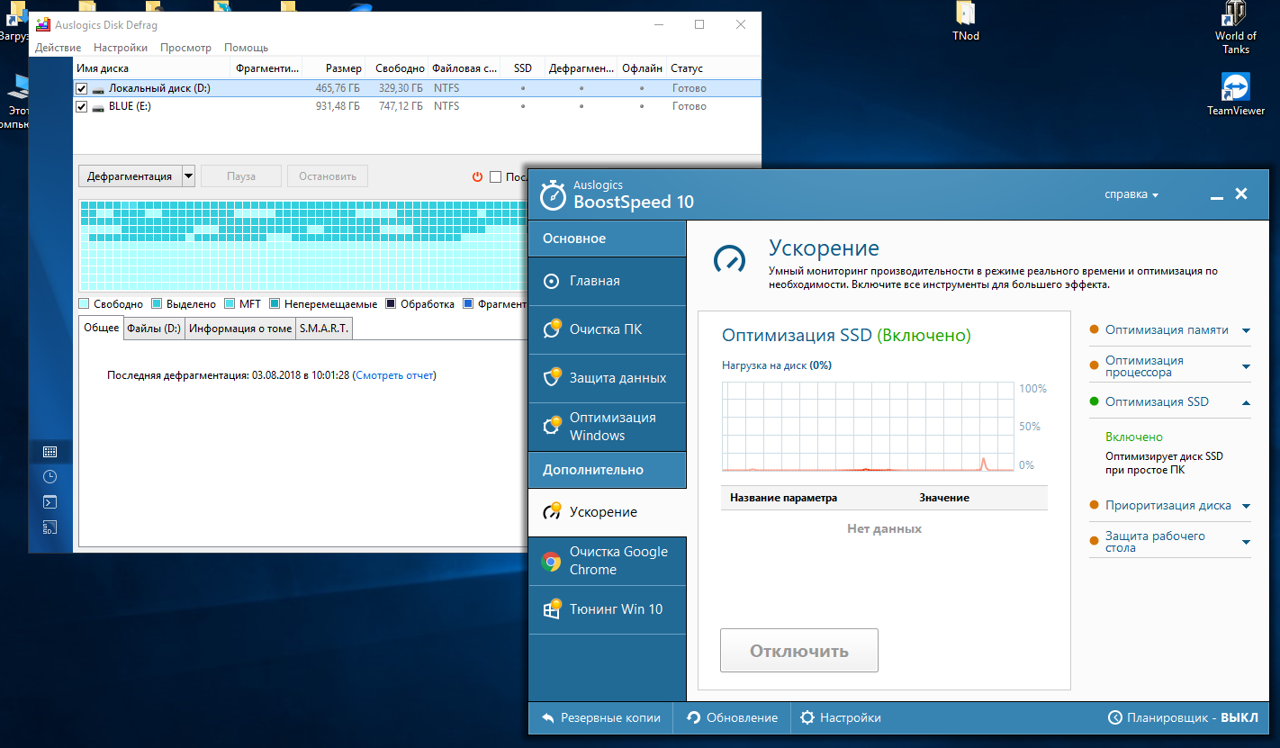The image size is (1280, 748).
Task: Click the Disk Defrag title bar app icon
Action: point(41,25)
